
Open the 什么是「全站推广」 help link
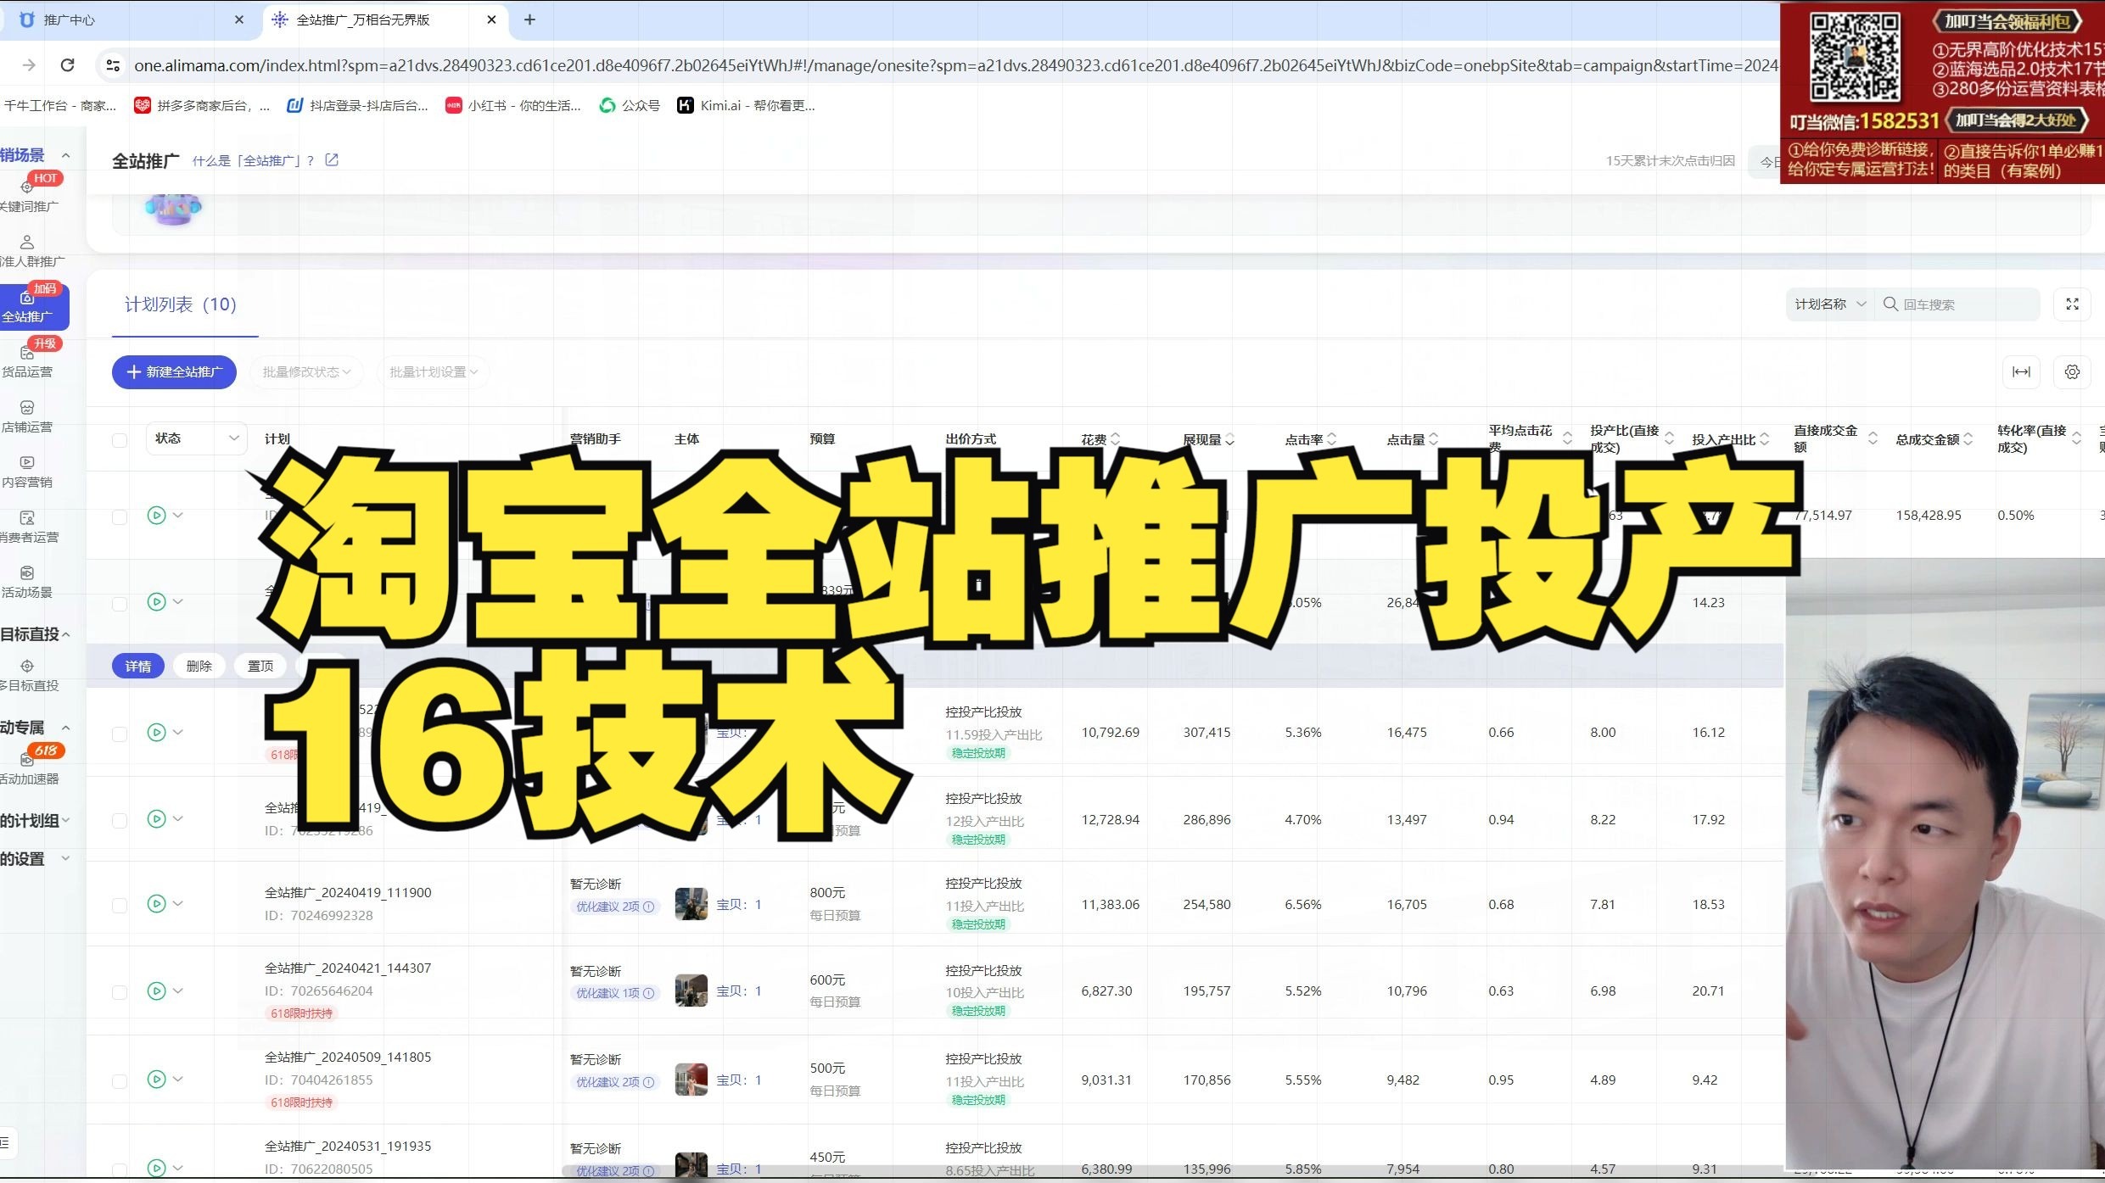tap(253, 160)
